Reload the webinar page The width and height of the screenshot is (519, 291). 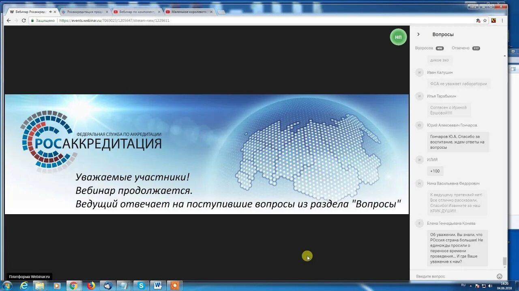pyautogui.click(x=24, y=20)
